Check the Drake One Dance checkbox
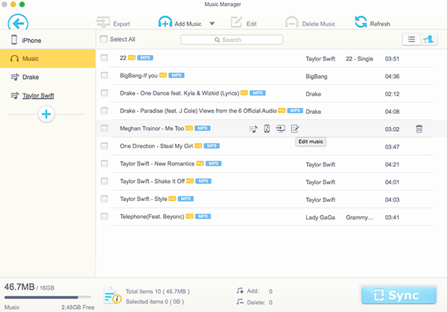The height and width of the screenshot is (312, 447). pos(104,93)
